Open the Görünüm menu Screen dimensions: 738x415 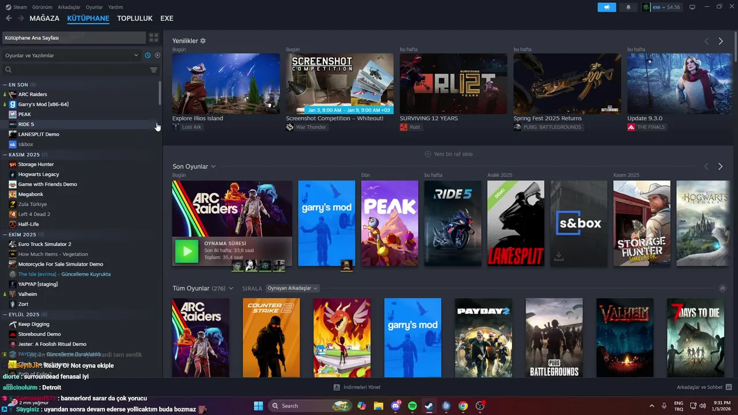click(42, 7)
